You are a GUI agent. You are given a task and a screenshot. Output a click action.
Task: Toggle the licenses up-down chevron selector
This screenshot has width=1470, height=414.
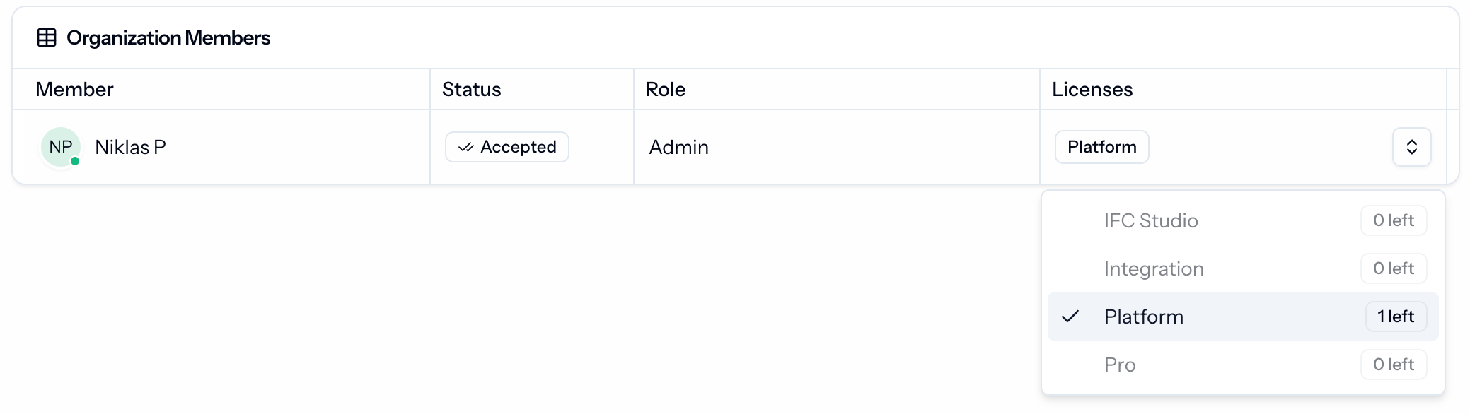tap(1411, 147)
